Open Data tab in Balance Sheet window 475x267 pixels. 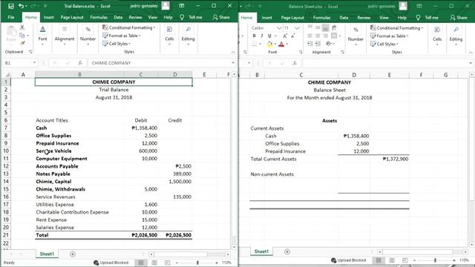tap(344, 18)
